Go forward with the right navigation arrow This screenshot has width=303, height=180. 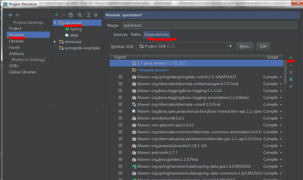[x=18, y=15]
